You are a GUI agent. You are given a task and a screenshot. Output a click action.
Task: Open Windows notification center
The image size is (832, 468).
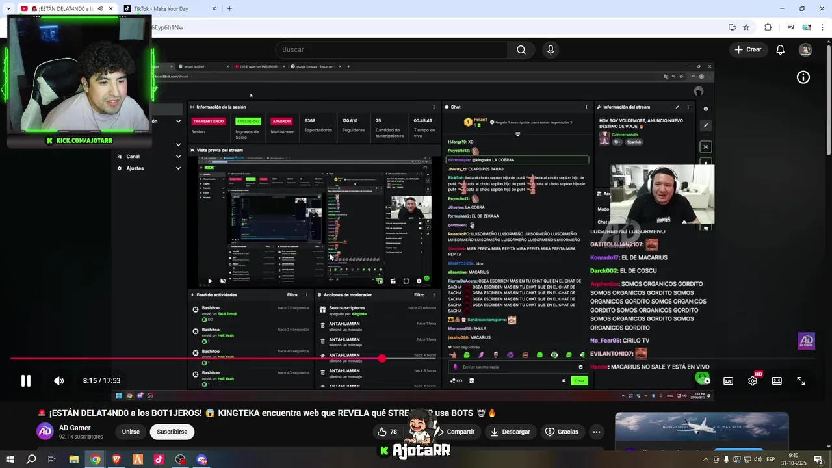pos(820,460)
